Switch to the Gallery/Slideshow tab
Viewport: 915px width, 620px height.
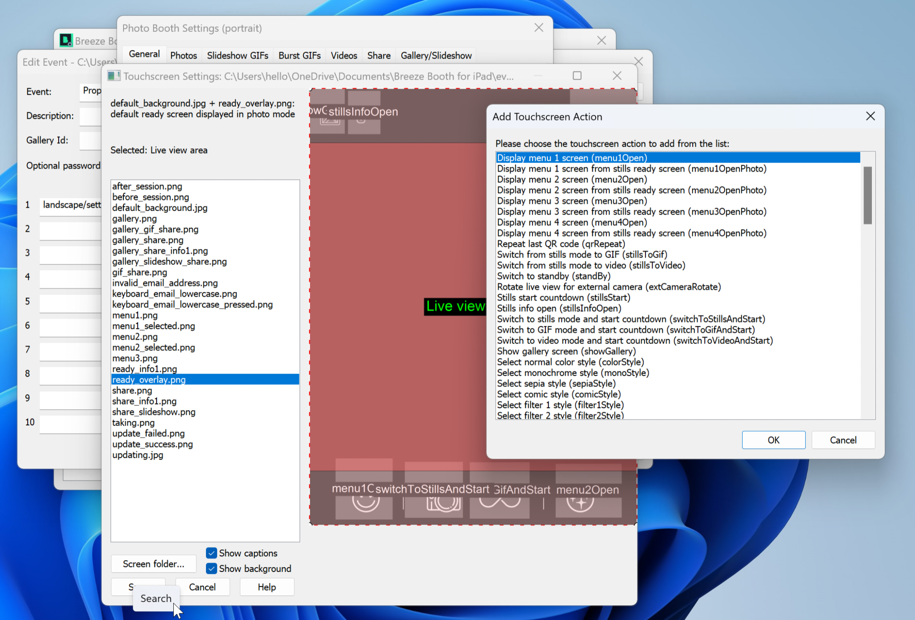tap(436, 55)
